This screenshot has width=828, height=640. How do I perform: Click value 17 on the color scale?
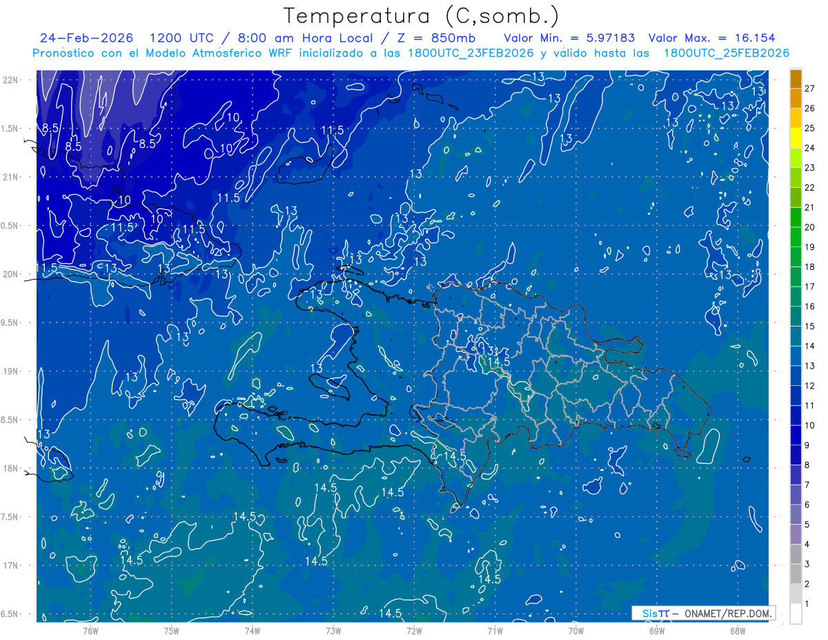click(x=810, y=287)
